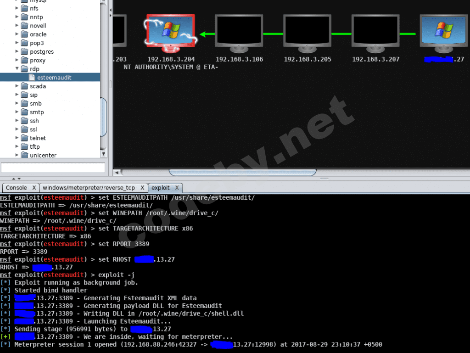Click the scada folder icon
Viewport: 470px width, 353px height.
pos(25,86)
